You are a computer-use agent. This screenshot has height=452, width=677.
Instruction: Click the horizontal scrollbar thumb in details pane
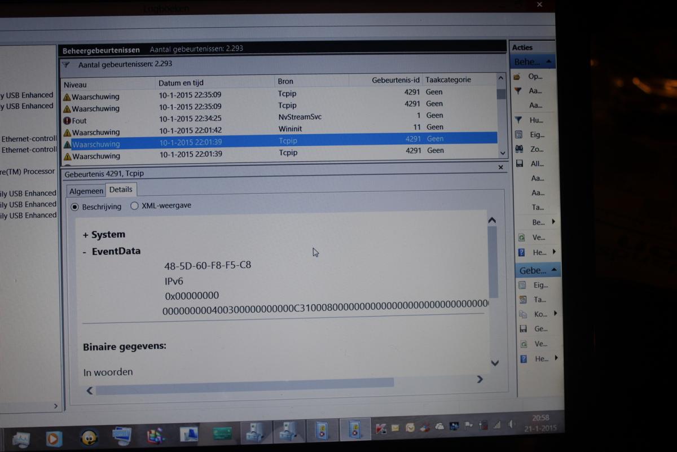point(244,385)
